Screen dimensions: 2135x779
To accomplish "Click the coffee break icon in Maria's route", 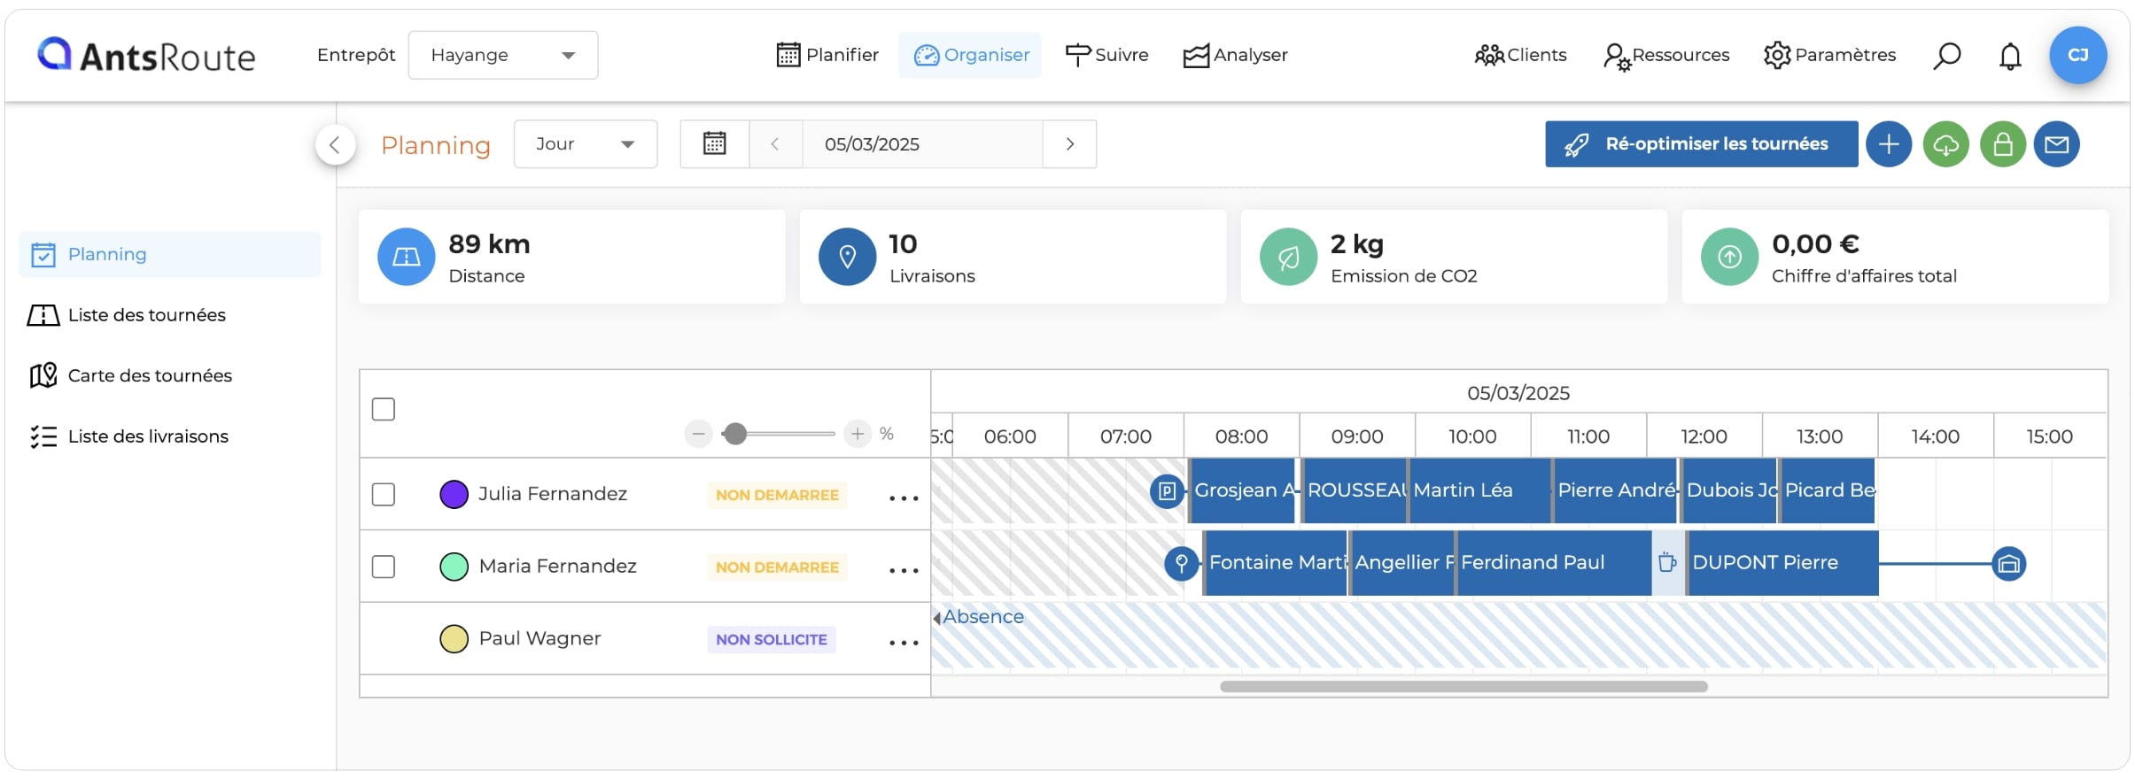I will tap(1667, 562).
